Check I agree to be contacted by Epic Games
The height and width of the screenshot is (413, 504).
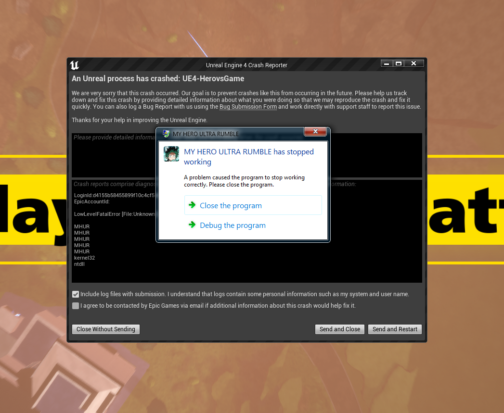[76, 306]
